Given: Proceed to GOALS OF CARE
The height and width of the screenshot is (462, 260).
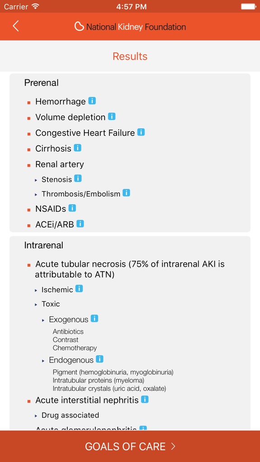Looking at the screenshot, I should pos(130,446).
